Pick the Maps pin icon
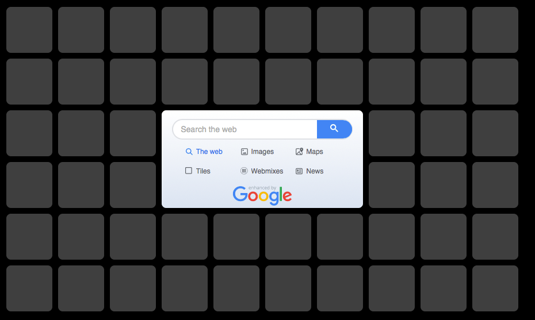 click(299, 152)
